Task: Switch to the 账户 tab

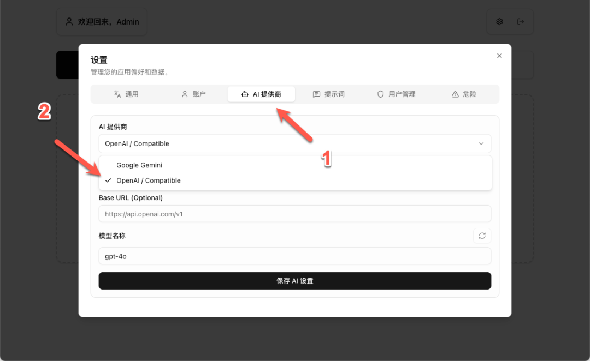Action: pos(193,94)
